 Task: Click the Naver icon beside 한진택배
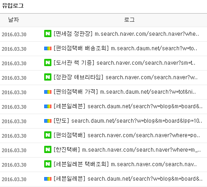48,149
